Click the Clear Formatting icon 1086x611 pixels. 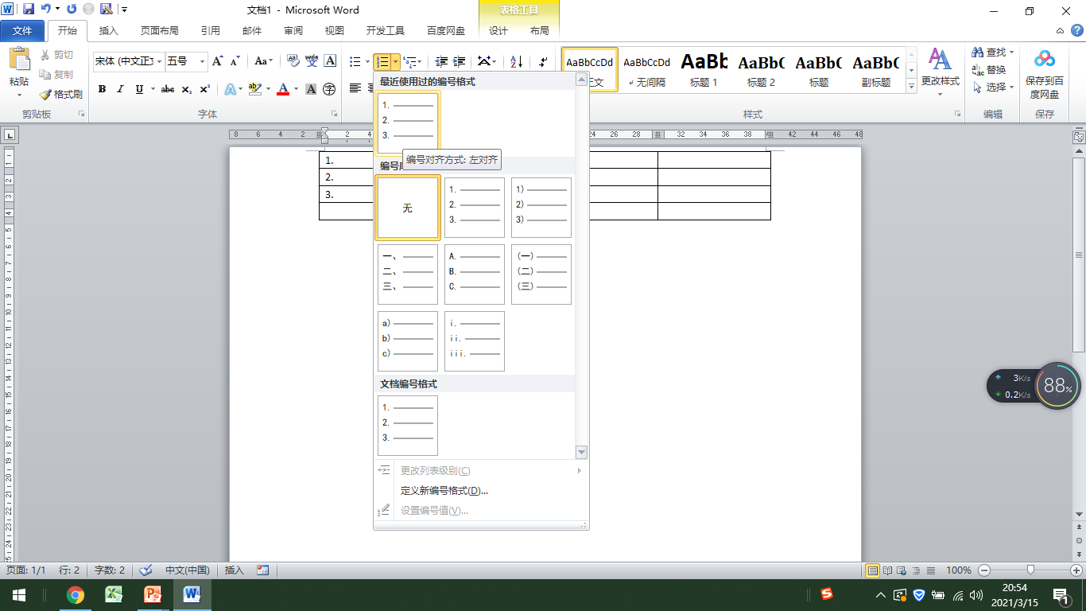(x=293, y=61)
